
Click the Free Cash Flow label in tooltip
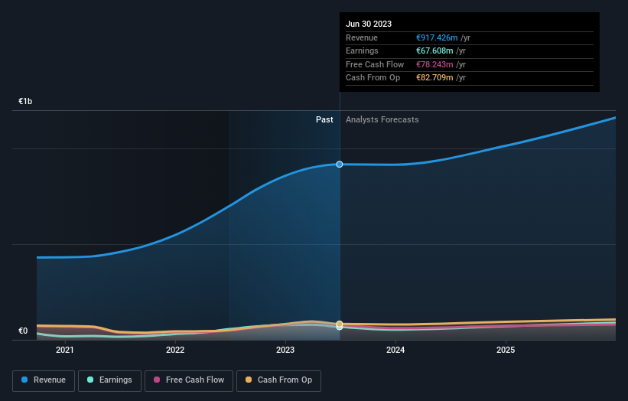tap(375, 64)
